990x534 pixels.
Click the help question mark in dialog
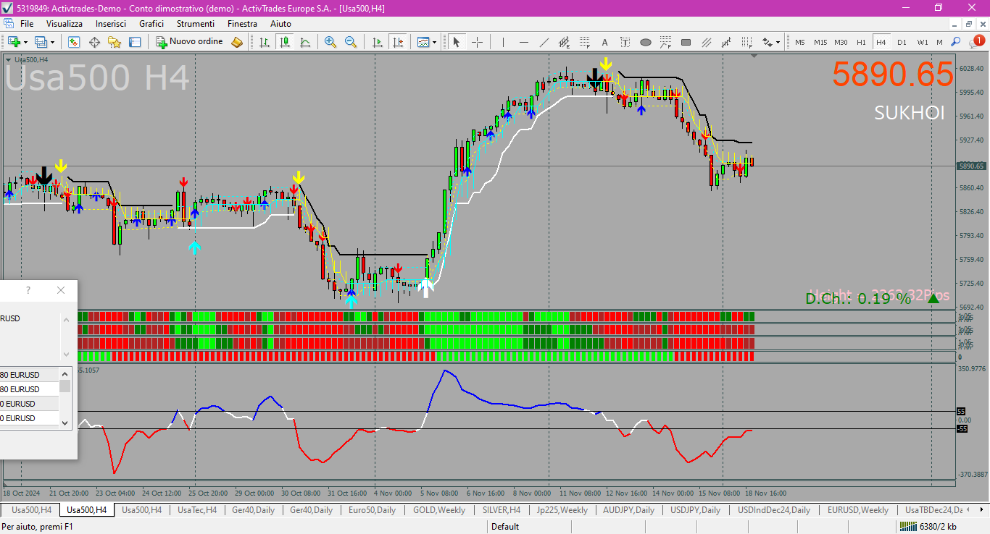pos(28,290)
